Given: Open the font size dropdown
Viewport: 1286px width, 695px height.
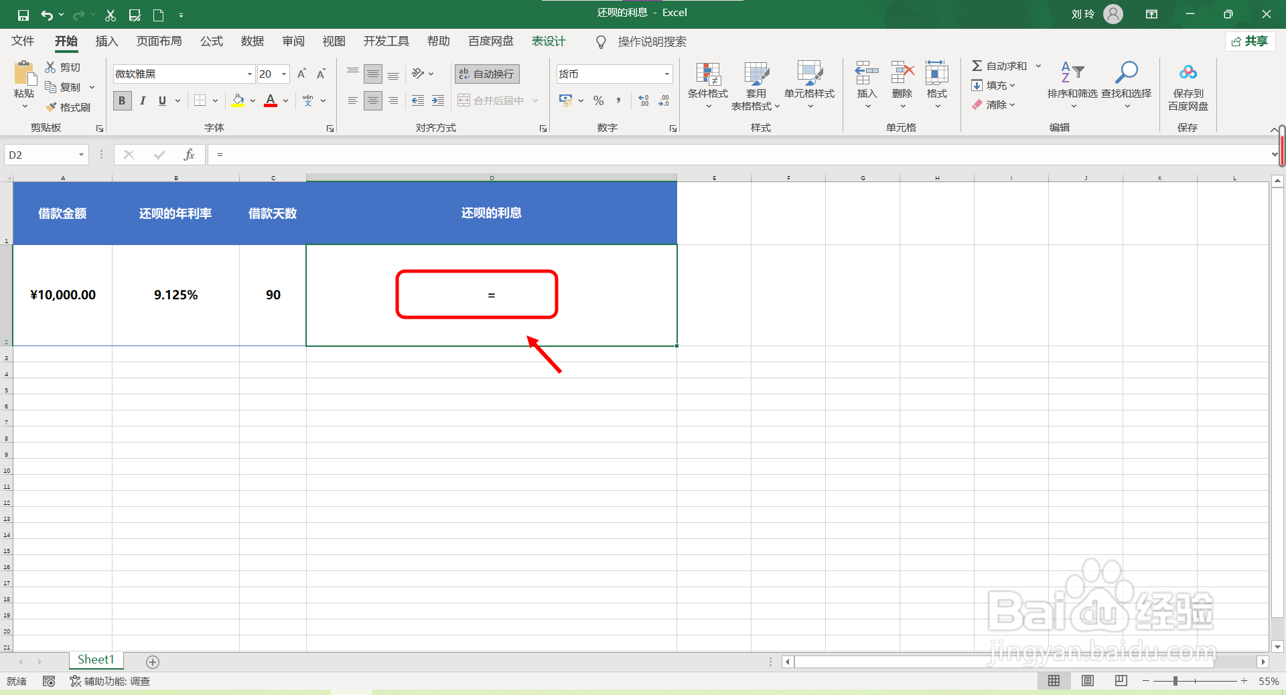Looking at the screenshot, I should tap(284, 74).
